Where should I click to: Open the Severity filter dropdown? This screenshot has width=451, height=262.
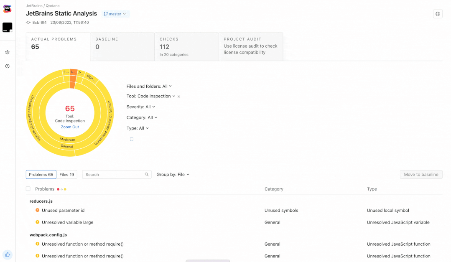click(141, 107)
